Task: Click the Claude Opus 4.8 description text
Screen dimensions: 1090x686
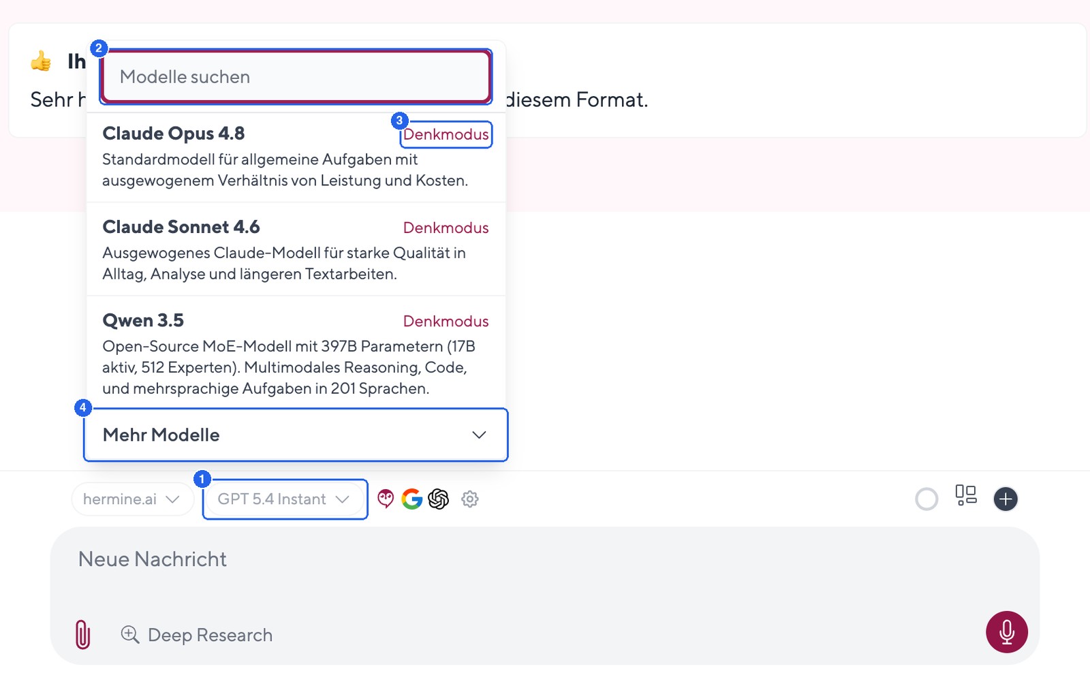Action: pos(285,170)
